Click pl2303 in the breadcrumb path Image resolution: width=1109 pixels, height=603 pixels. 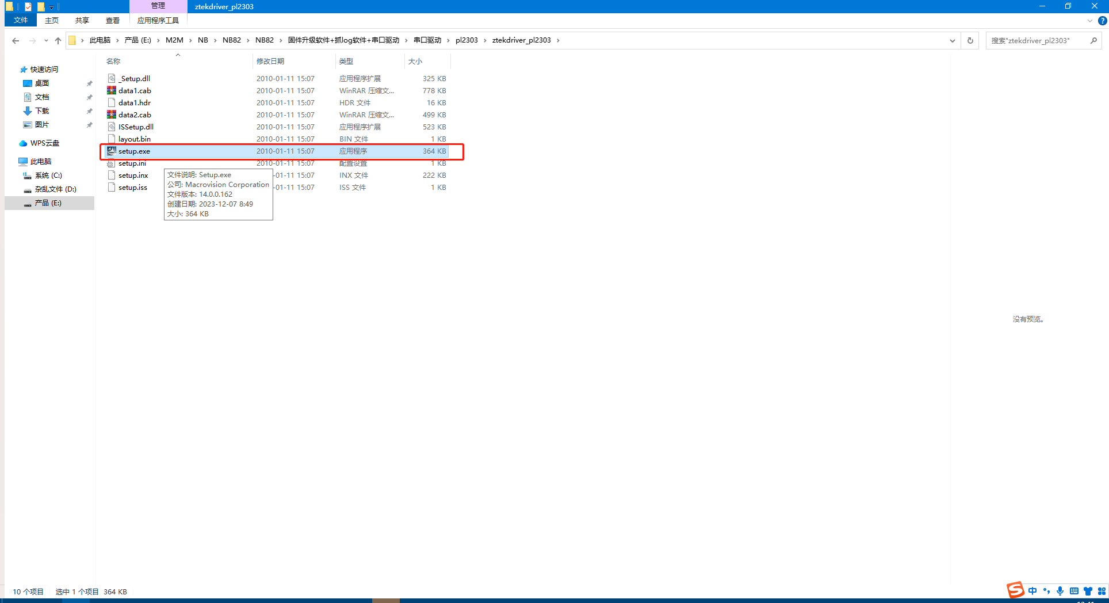(466, 40)
